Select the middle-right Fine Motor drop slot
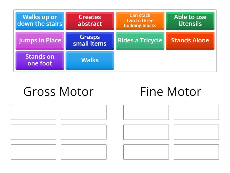Image resolution: width=230 pixels, height=173 pixels. [196, 132]
